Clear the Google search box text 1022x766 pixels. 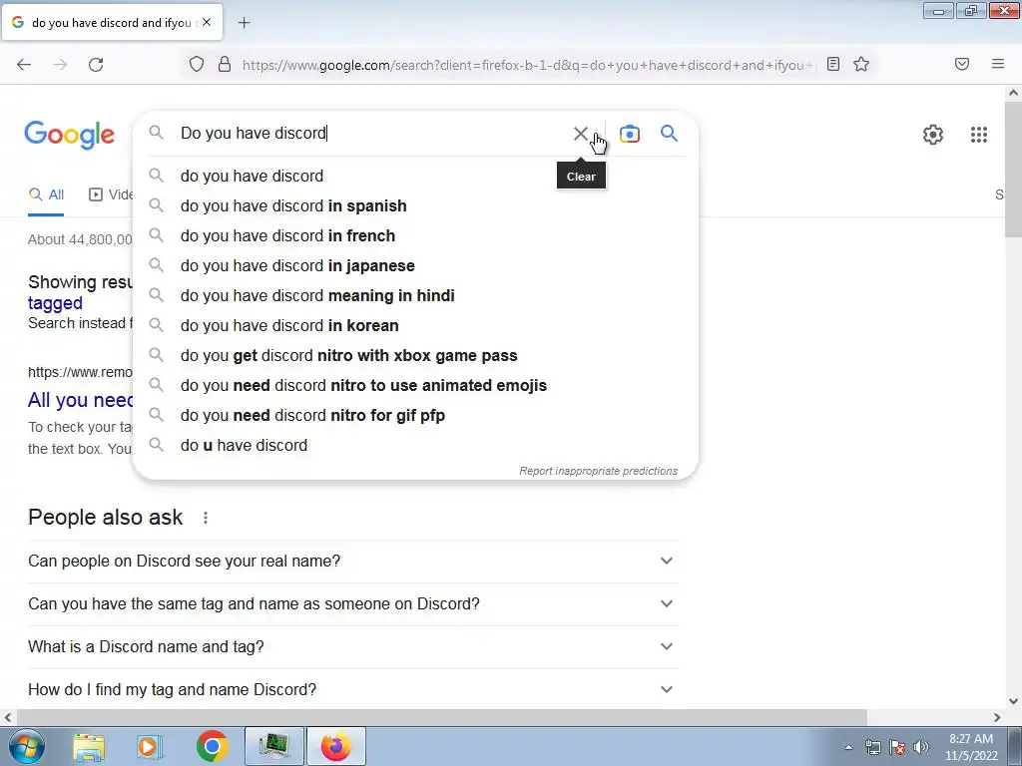[x=580, y=134]
